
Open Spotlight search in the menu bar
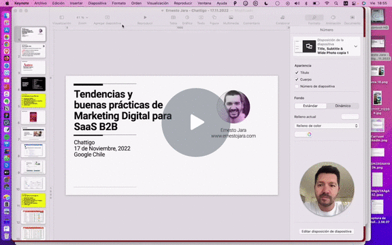tap(336, 3)
